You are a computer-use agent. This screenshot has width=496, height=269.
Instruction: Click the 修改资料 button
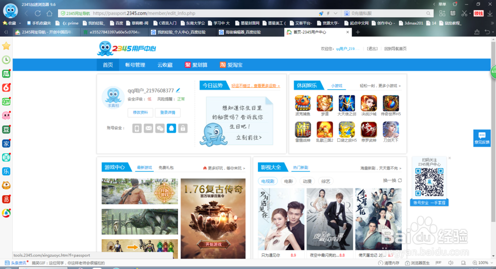point(140,112)
